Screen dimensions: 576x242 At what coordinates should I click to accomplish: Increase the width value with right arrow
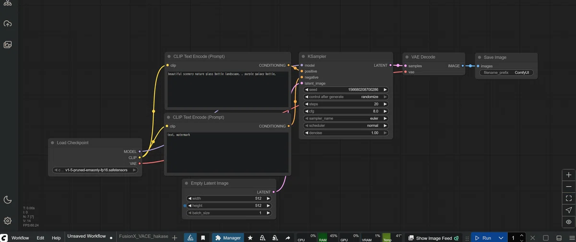click(x=268, y=198)
